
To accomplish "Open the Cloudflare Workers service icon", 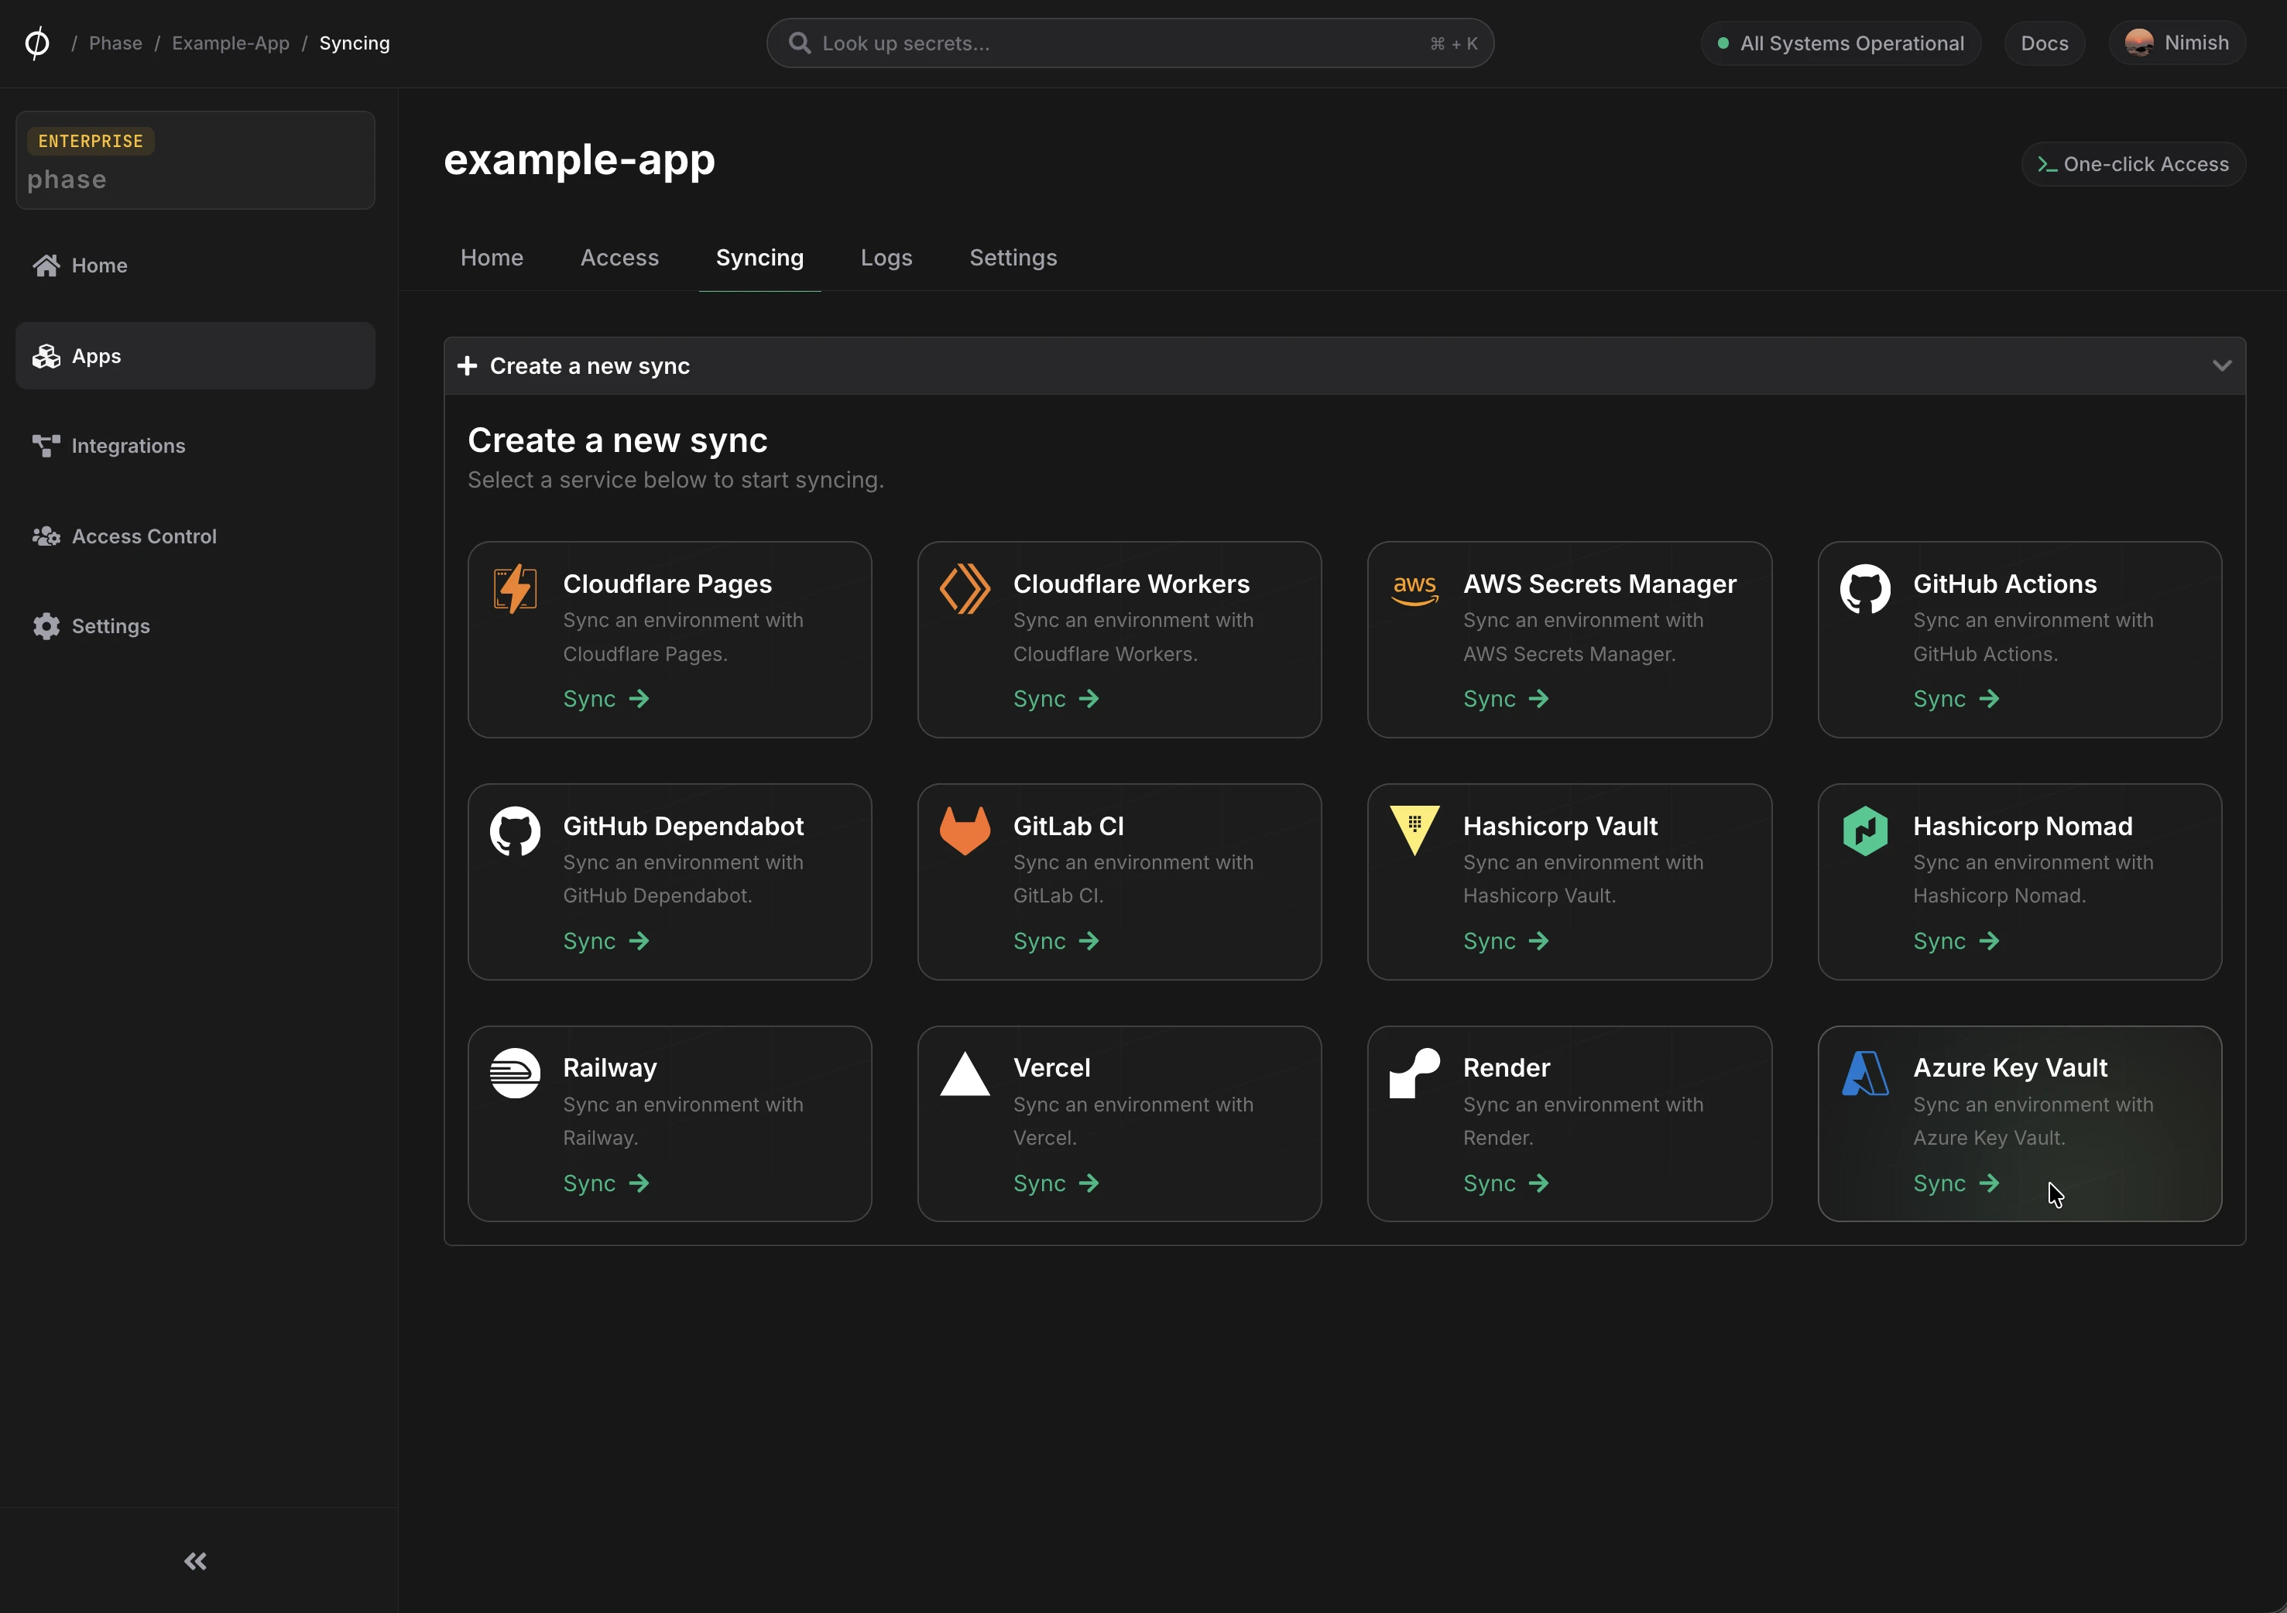I will [964, 588].
